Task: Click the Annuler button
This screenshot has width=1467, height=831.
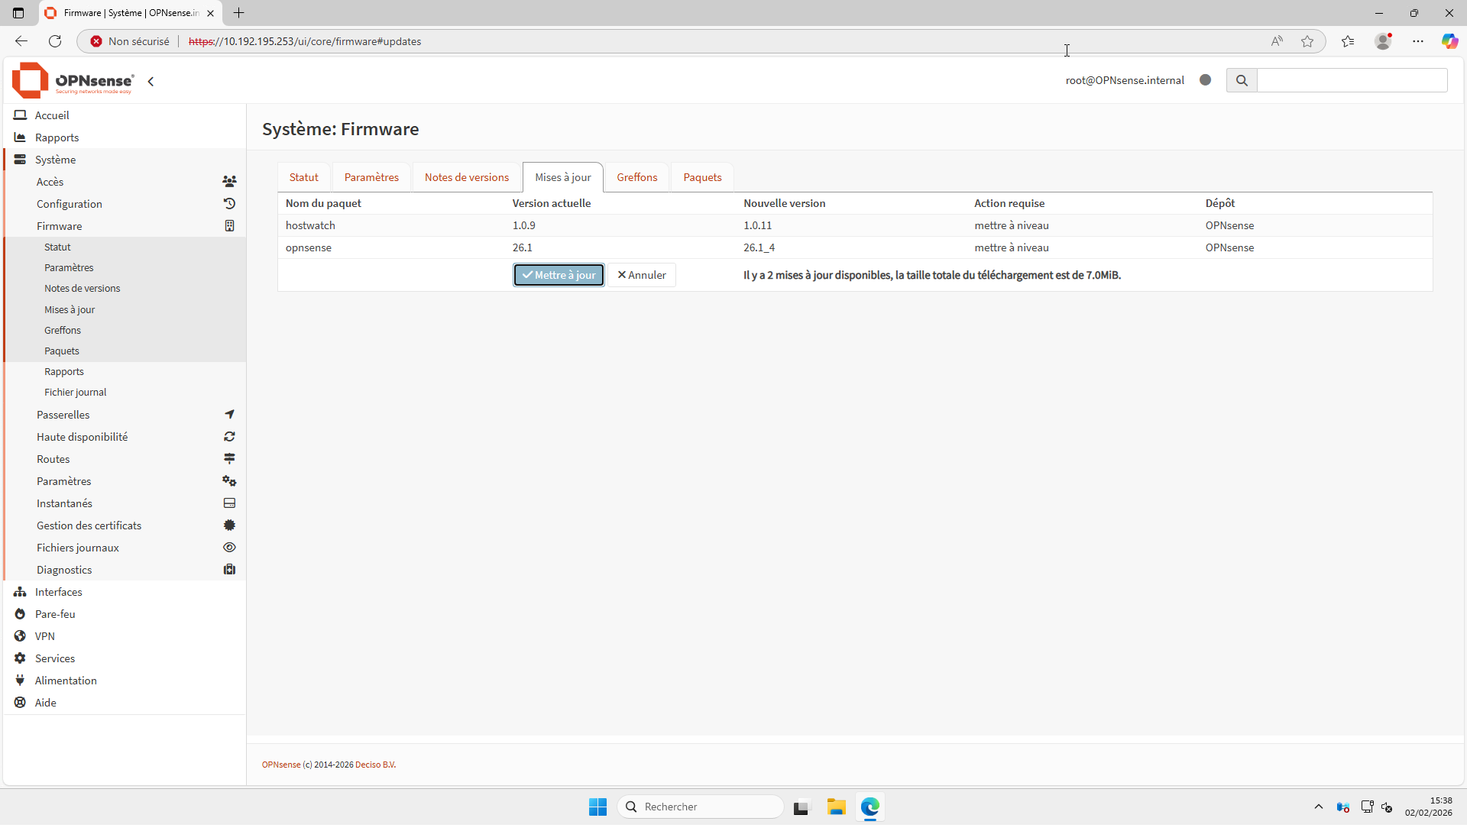Action: (x=642, y=275)
